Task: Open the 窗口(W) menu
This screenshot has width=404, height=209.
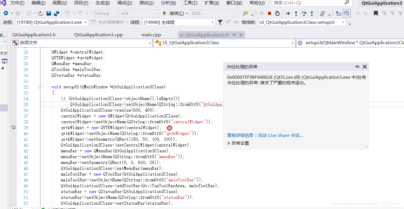Action: 234,3
